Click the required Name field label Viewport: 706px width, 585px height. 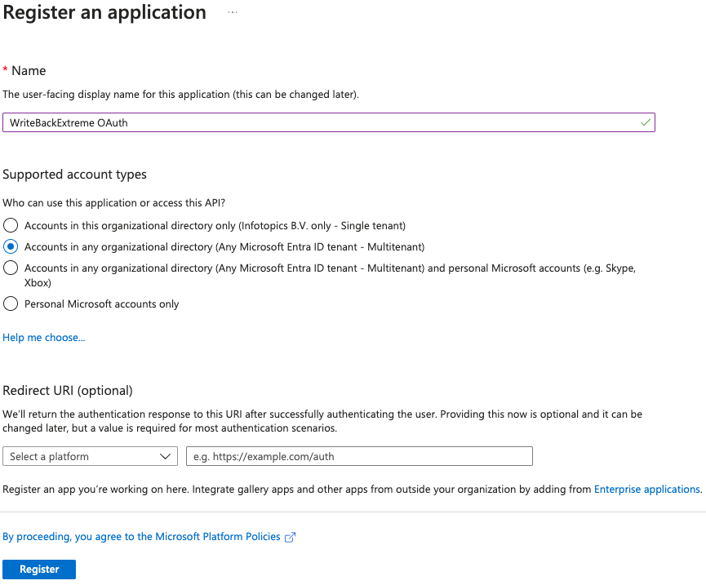[29, 71]
